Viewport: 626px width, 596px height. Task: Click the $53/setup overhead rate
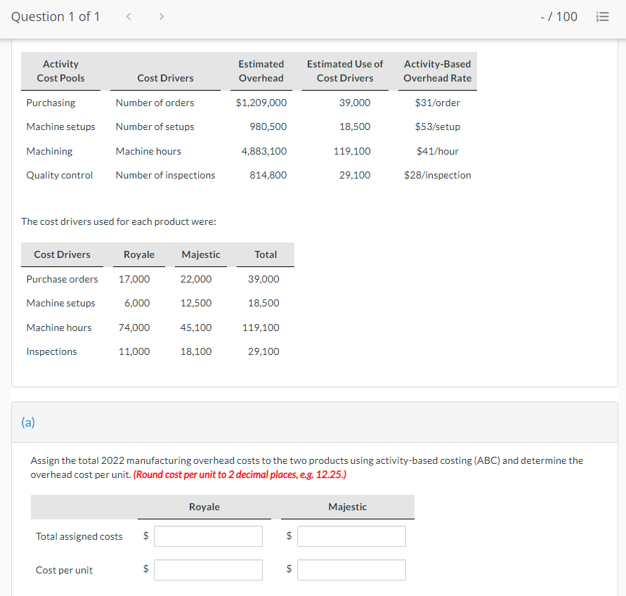click(x=437, y=127)
